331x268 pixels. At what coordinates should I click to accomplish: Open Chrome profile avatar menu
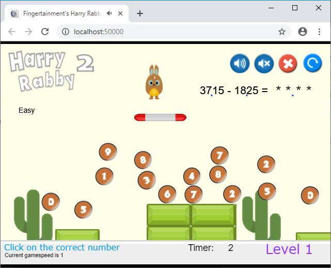pos(303,32)
